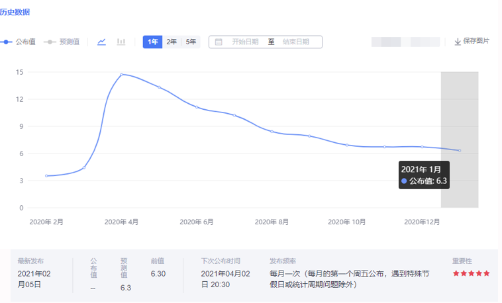Set the 开始日期 start date field
Viewport: 502px width, 303px height.
click(245, 42)
